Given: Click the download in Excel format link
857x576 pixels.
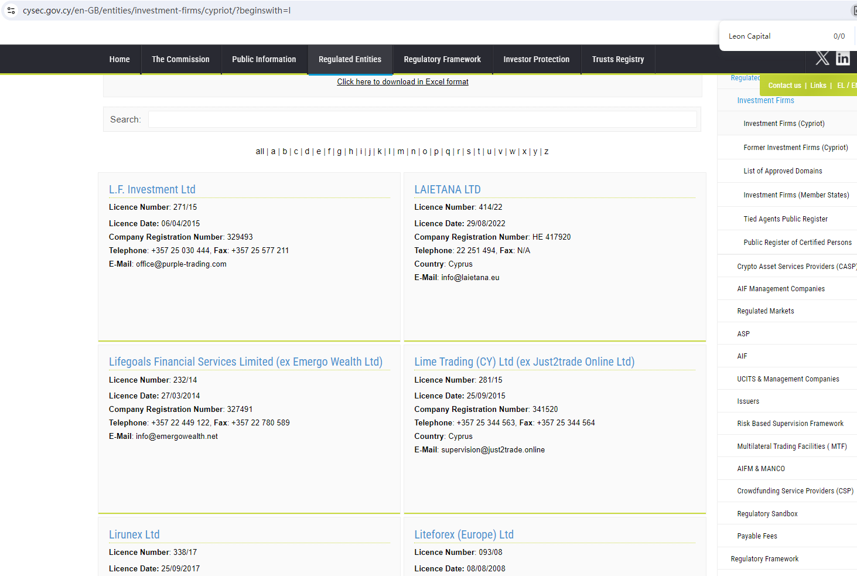Looking at the screenshot, I should tap(402, 82).
